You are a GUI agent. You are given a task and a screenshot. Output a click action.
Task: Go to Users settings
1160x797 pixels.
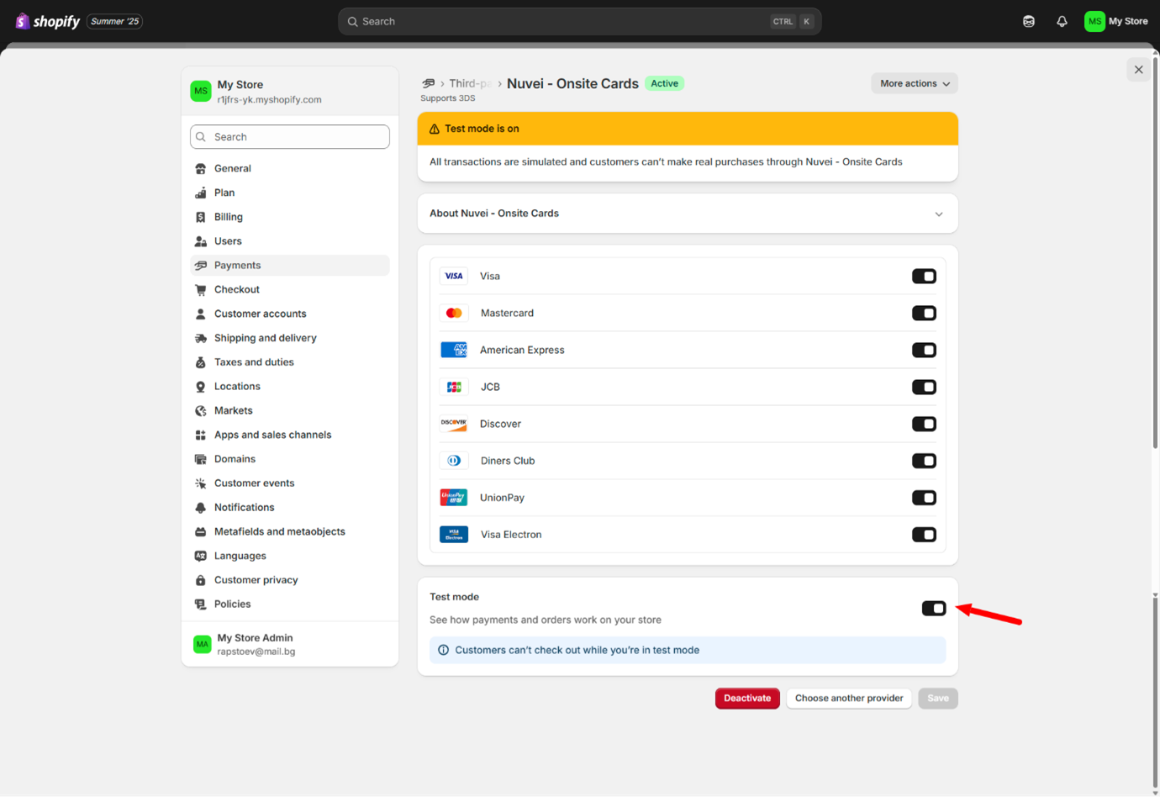(x=290, y=241)
